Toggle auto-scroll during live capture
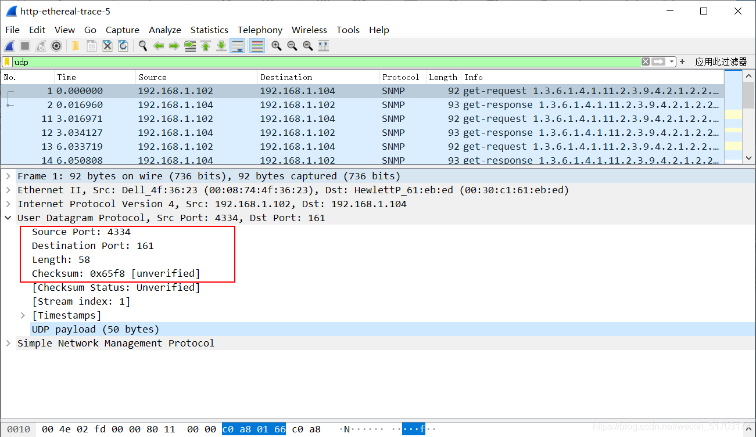This screenshot has height=437, width=756. pyautogui.click(x=237, y=46)
